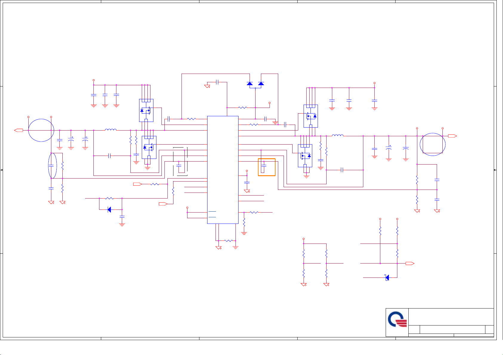Screen dimensions: 503x355
Task: Select the capacitor above the IC's top-left corner
Action: point(217,82)
